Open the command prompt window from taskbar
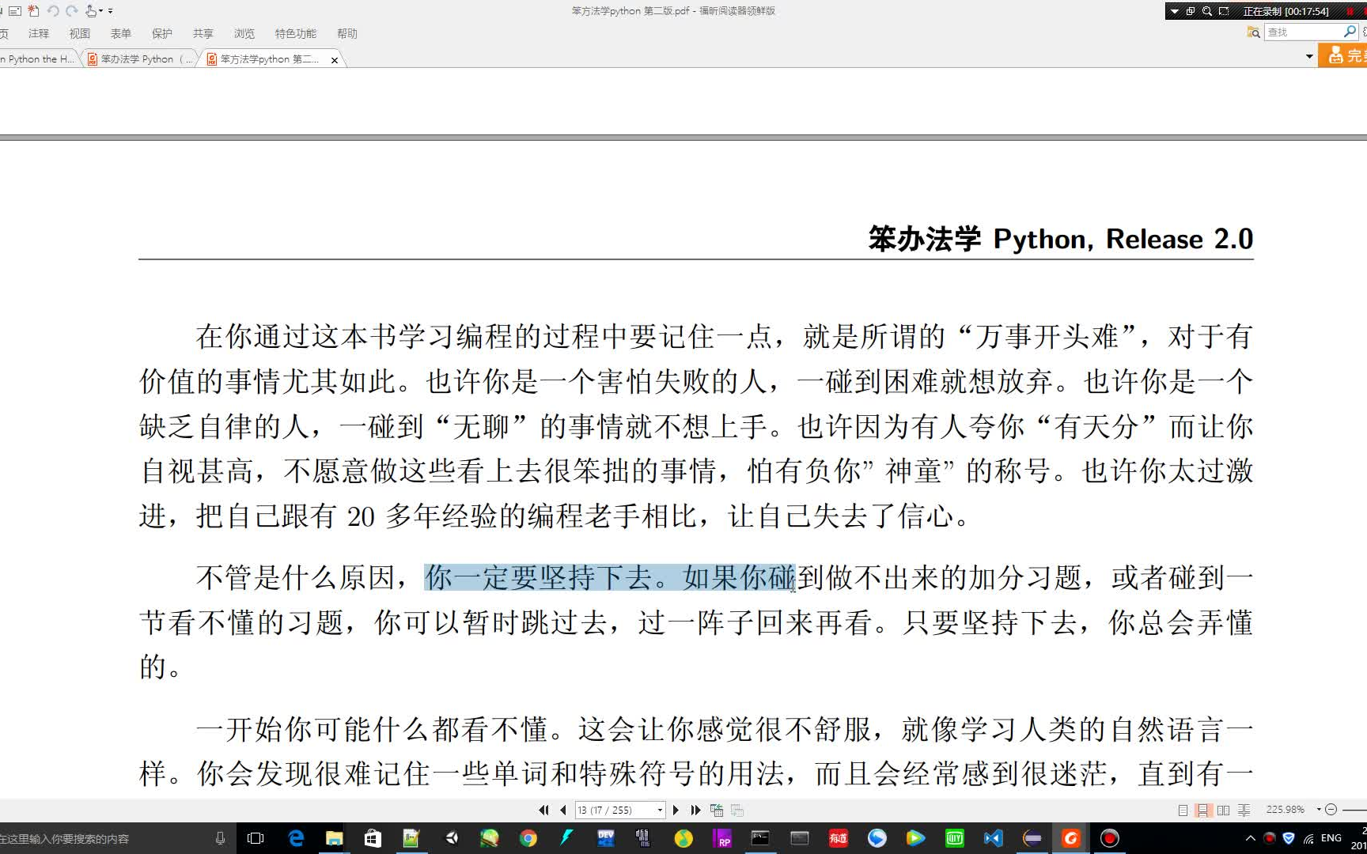This screenshot has width=1367, height=854. (760, 838)
